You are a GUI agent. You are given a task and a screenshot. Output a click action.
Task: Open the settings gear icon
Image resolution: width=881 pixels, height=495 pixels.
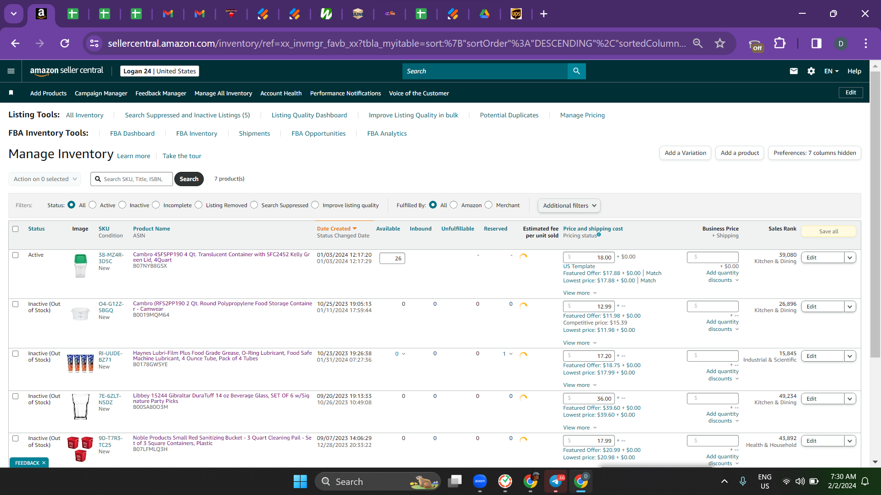[811, 71]
